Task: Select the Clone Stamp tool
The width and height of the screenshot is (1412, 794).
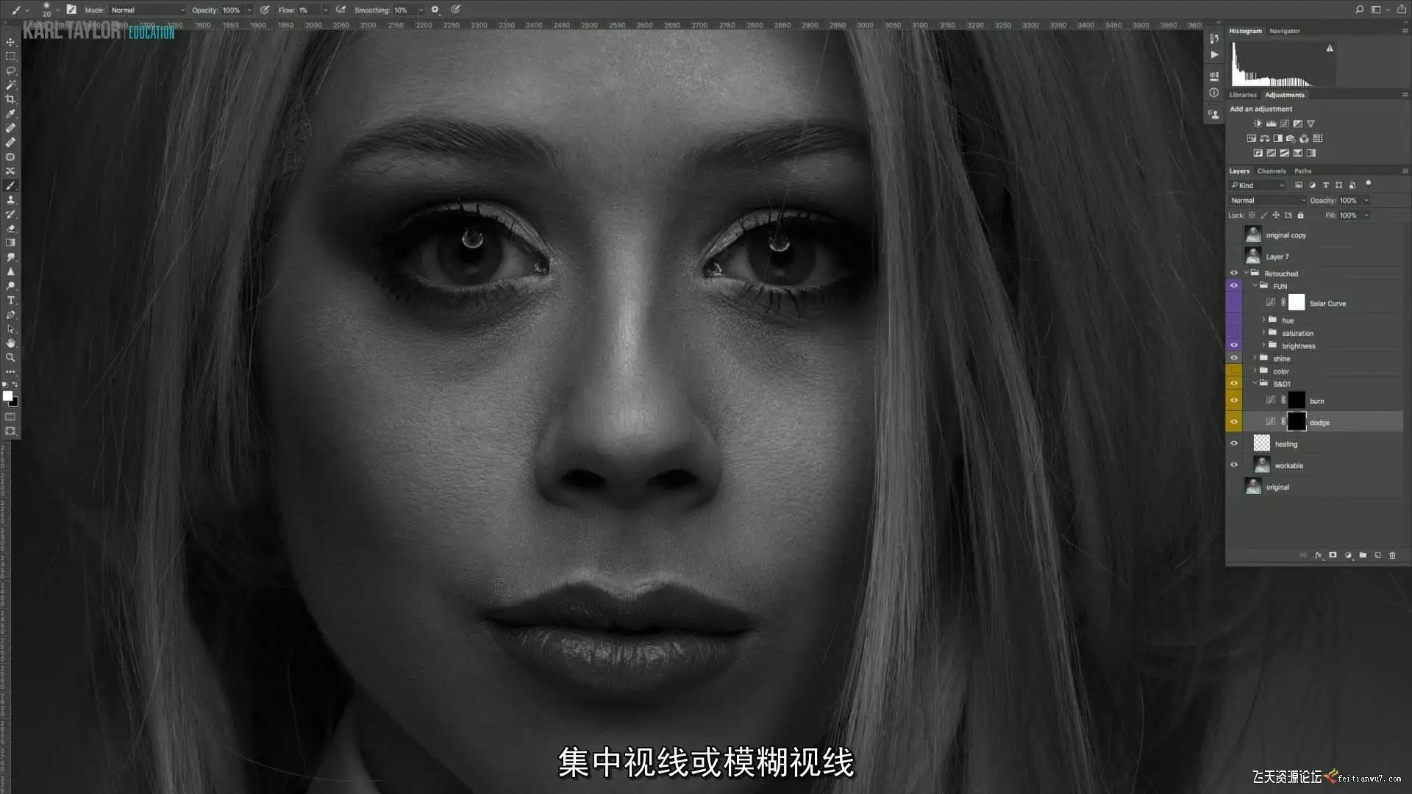Action: point(10,200)
